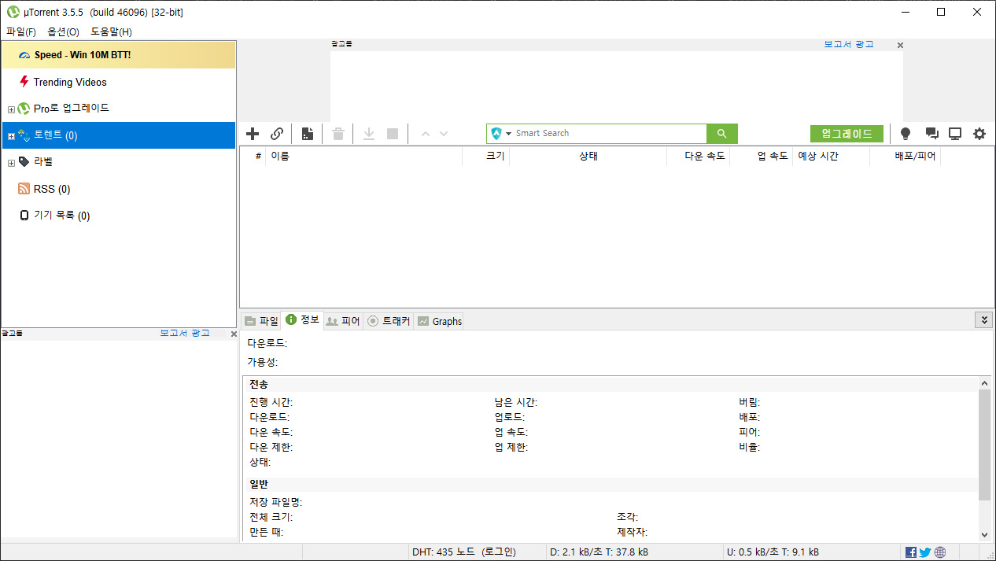
Task: Sort by 예상 시간 column header
Action: click(x=831, y=156)
